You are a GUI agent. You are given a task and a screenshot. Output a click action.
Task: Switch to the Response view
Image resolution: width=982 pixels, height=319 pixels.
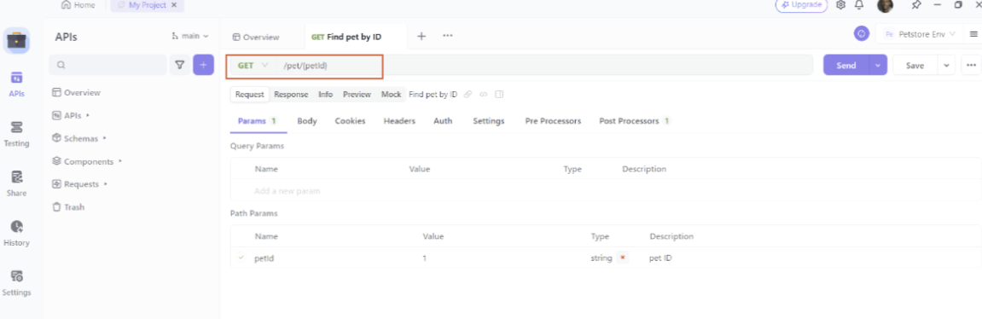[x=291, y=95]
